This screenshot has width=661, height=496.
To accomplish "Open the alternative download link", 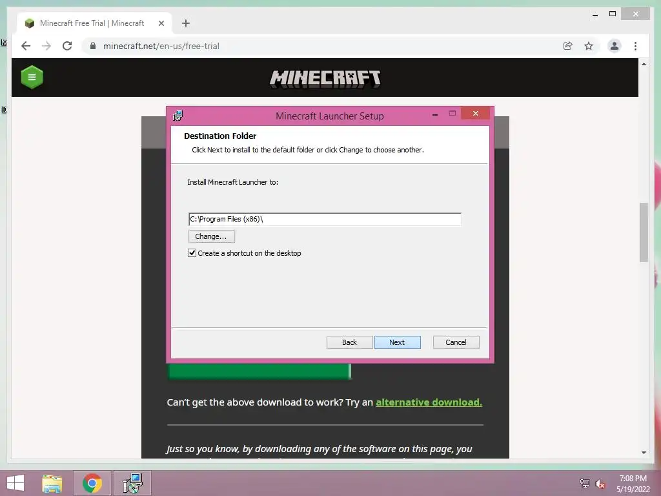I will coord(429,402).
